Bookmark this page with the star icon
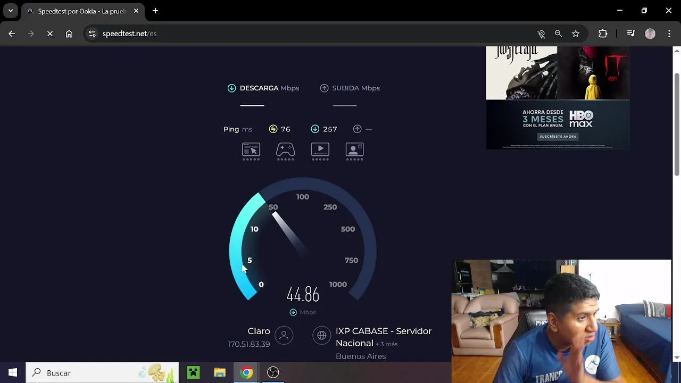 click(576, 34)
